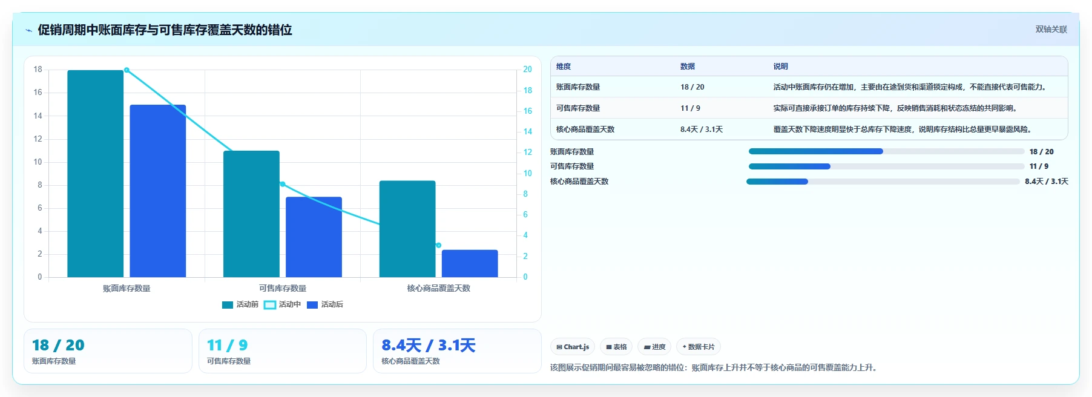Click the description starting 活动中账面库存仍在增加

(x=910, y=87)
